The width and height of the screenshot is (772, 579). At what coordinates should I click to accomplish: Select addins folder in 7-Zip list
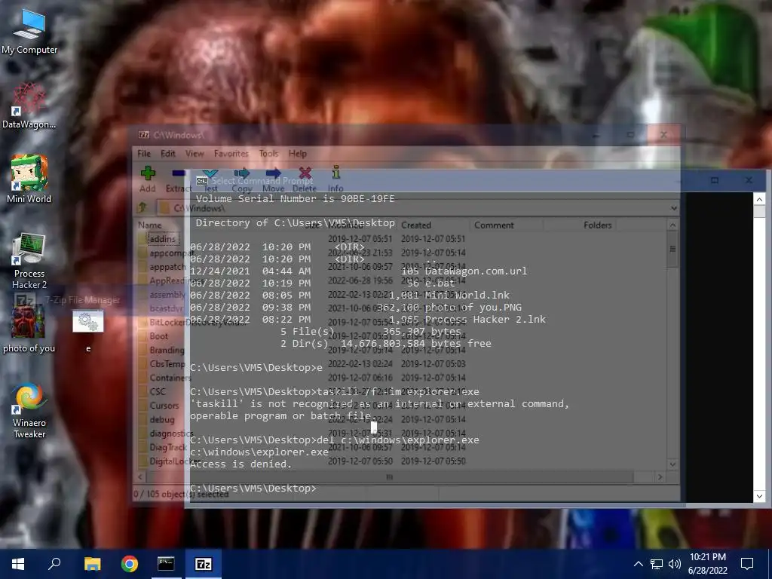click(163, 239)
